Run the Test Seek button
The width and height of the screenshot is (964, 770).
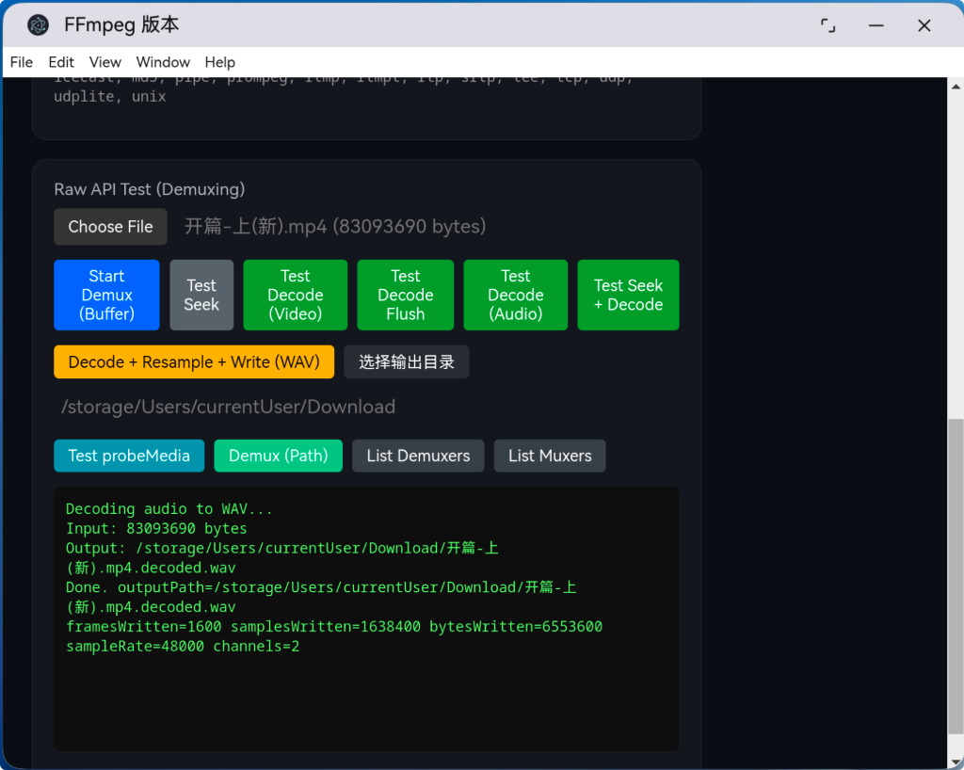pos(201,295)
